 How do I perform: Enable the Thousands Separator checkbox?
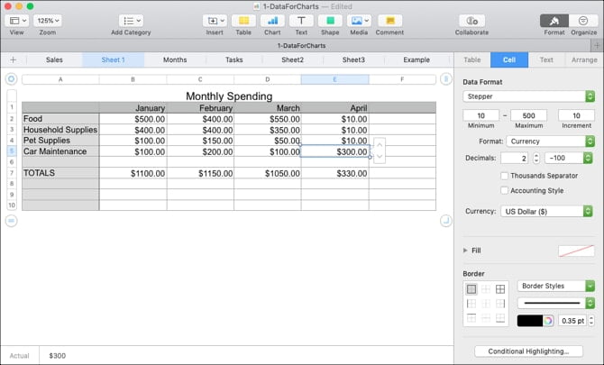click(x=505, y=176)
